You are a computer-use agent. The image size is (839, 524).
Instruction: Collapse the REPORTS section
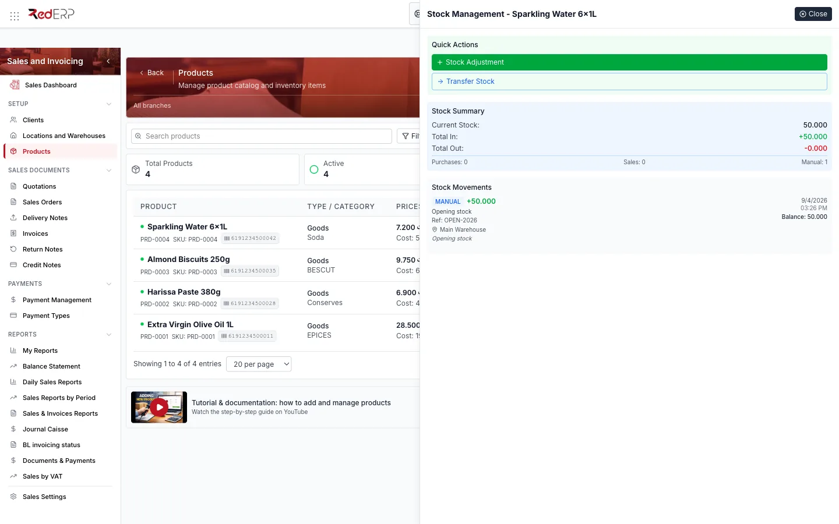pyautogui.click(x=109, y=334)
